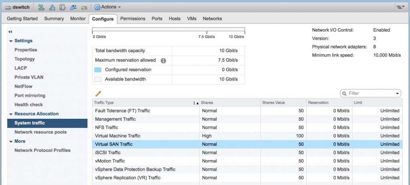This screenshot has width=410, height=185.
Task: Click info icon beside Maximum reservation allowed
Action: [x=163, y=61]
